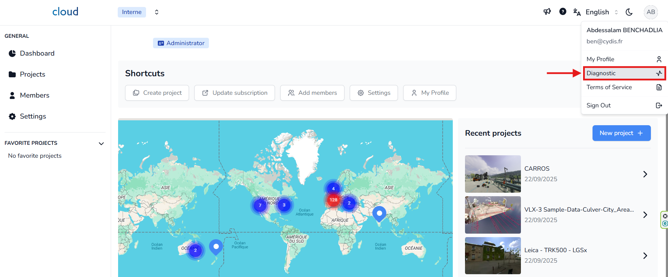Open Dashboard in the sidebar

coord(37,53)
